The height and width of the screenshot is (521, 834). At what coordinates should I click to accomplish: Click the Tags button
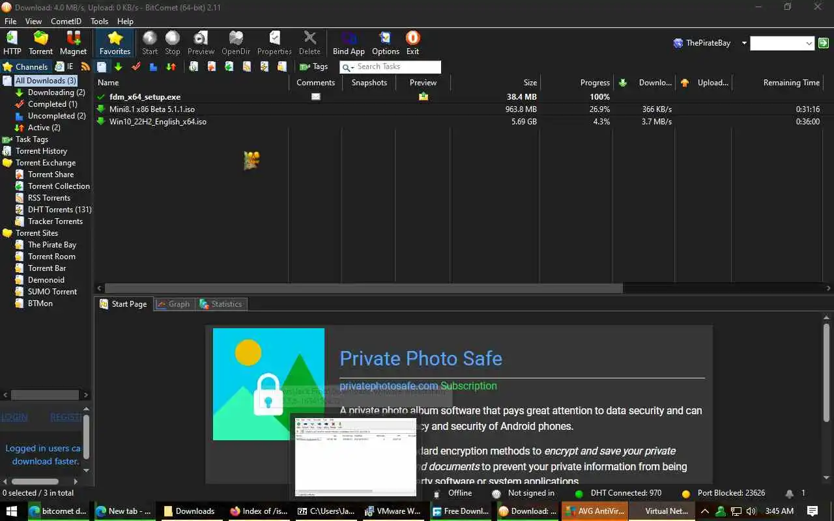pos(313,66)
